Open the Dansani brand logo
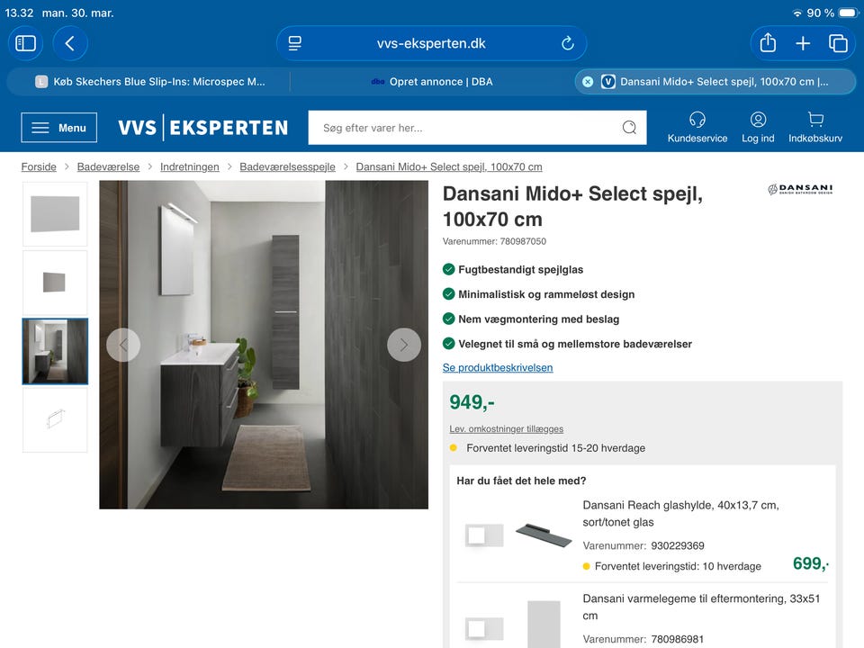Screen dimensions: 864x648 click(800, 190)
